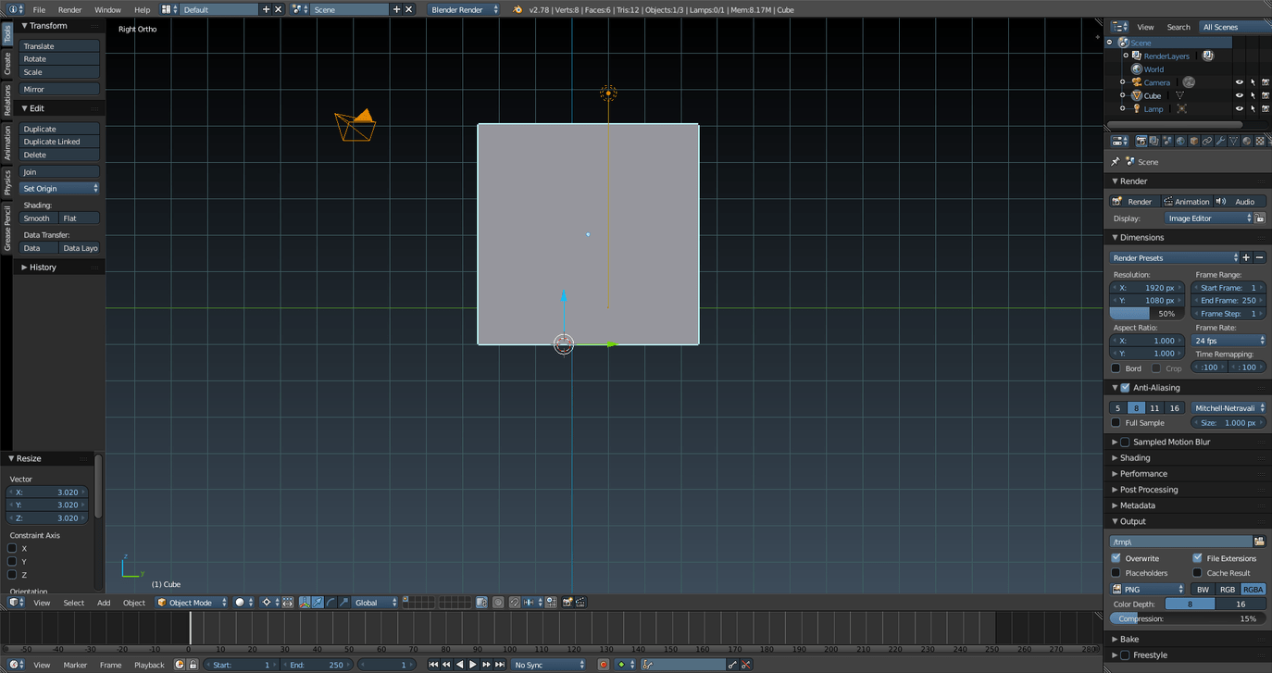The image size is (1272, 673).
Task: Open the Modifiers wrench tab in Properties
Action: point(1220,142)
